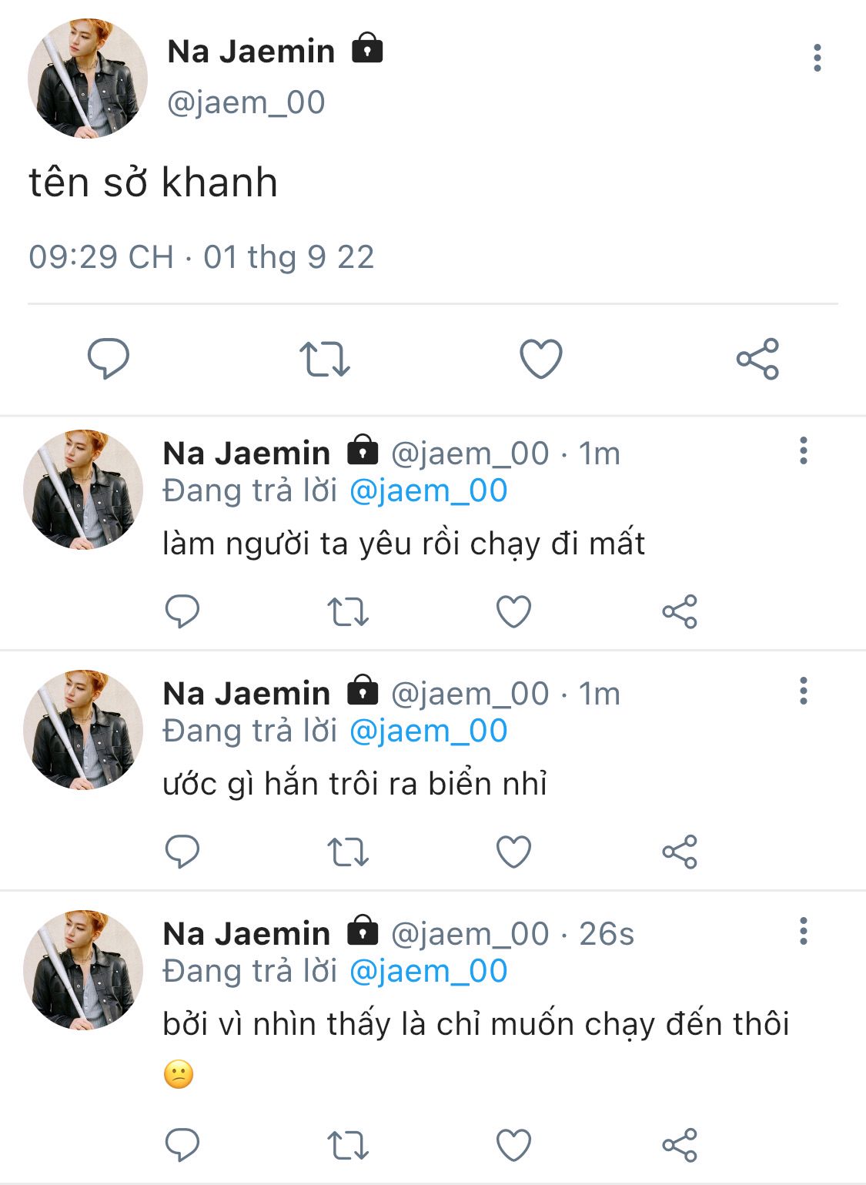866x1185 pixels.
Task: Reply to the main "tên sở khanh" tweet
Action: [x=108, y=359]
